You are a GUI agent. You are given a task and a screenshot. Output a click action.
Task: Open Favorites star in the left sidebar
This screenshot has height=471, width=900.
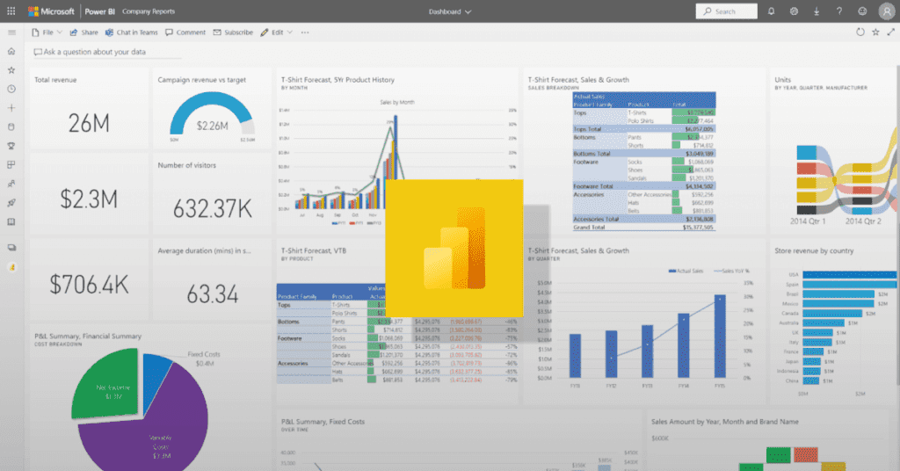tap(11, 70)
